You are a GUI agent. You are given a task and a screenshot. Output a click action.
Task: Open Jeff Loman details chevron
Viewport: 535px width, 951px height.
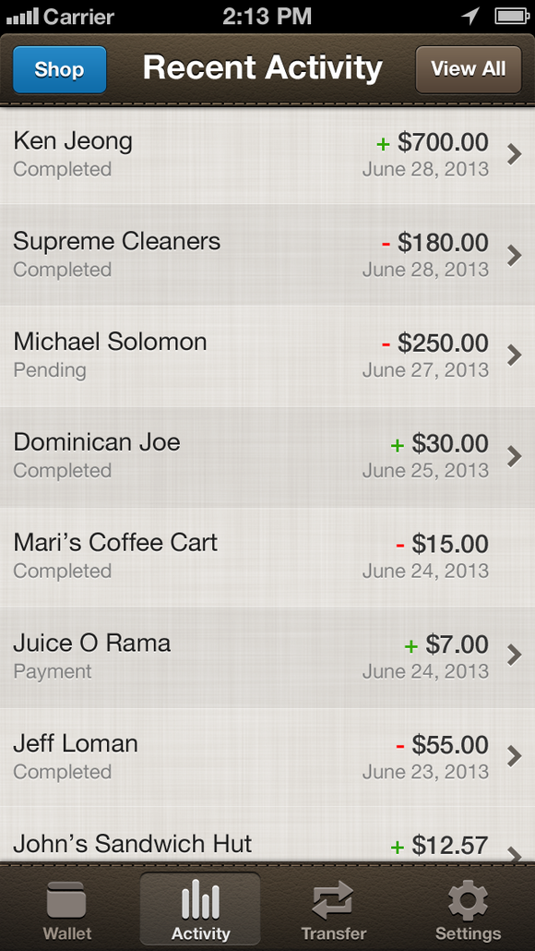(x=515, y=755)
